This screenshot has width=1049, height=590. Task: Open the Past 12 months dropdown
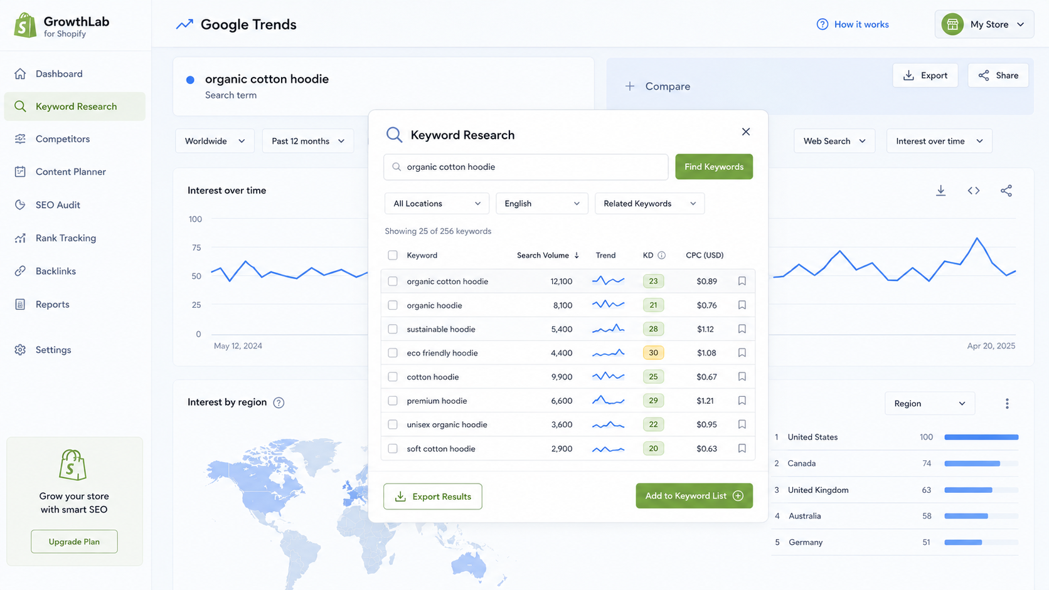pyautogui.click(x=307, y=141)
